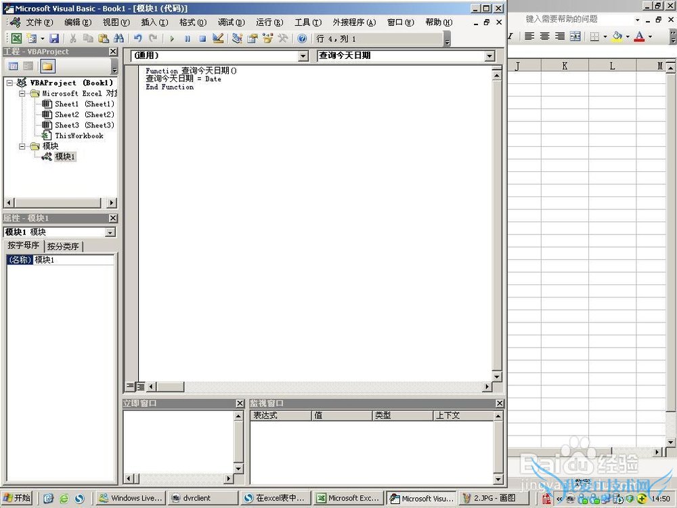The width and height of the screenshot is (677, 508).
Task: Close the 立即窗口 immediate window
Action: 240,403
